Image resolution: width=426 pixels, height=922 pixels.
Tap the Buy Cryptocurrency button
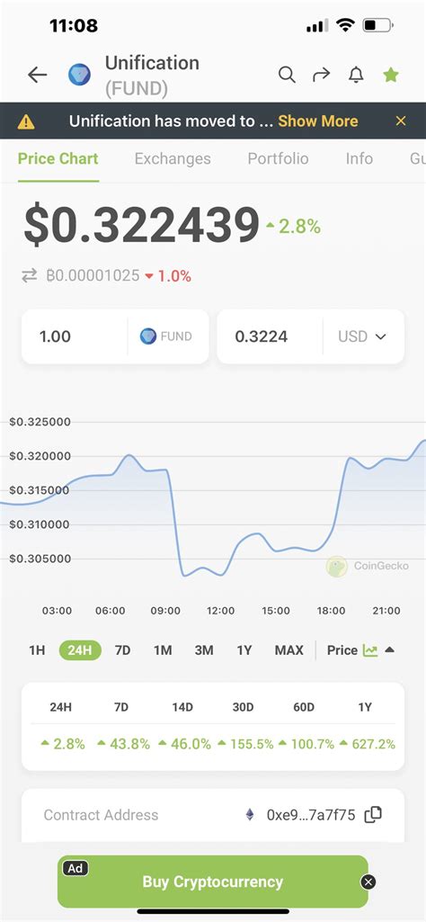coord(213,882)
